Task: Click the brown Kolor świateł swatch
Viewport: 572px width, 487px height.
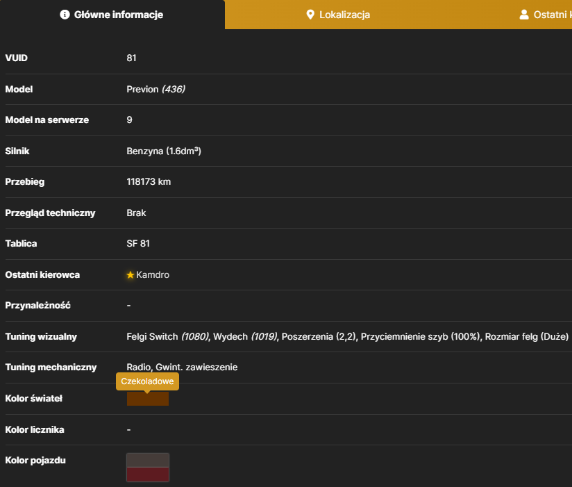Action: tap(148, 399)
